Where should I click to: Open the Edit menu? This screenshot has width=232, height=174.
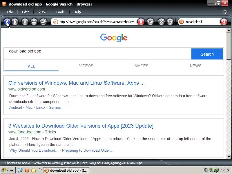(25, 12)
